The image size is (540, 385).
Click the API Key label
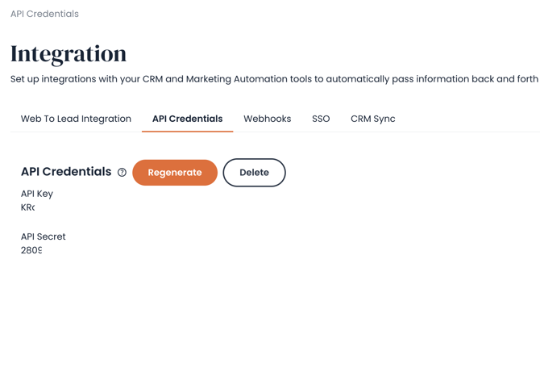click(37, 194)
